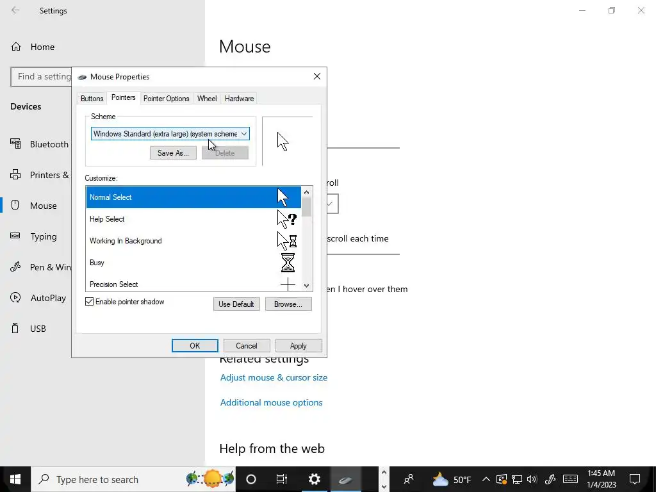Expand the pointer Scheme dropdown
The width and height of the screenshot is (656, 492).
(170, 134)
